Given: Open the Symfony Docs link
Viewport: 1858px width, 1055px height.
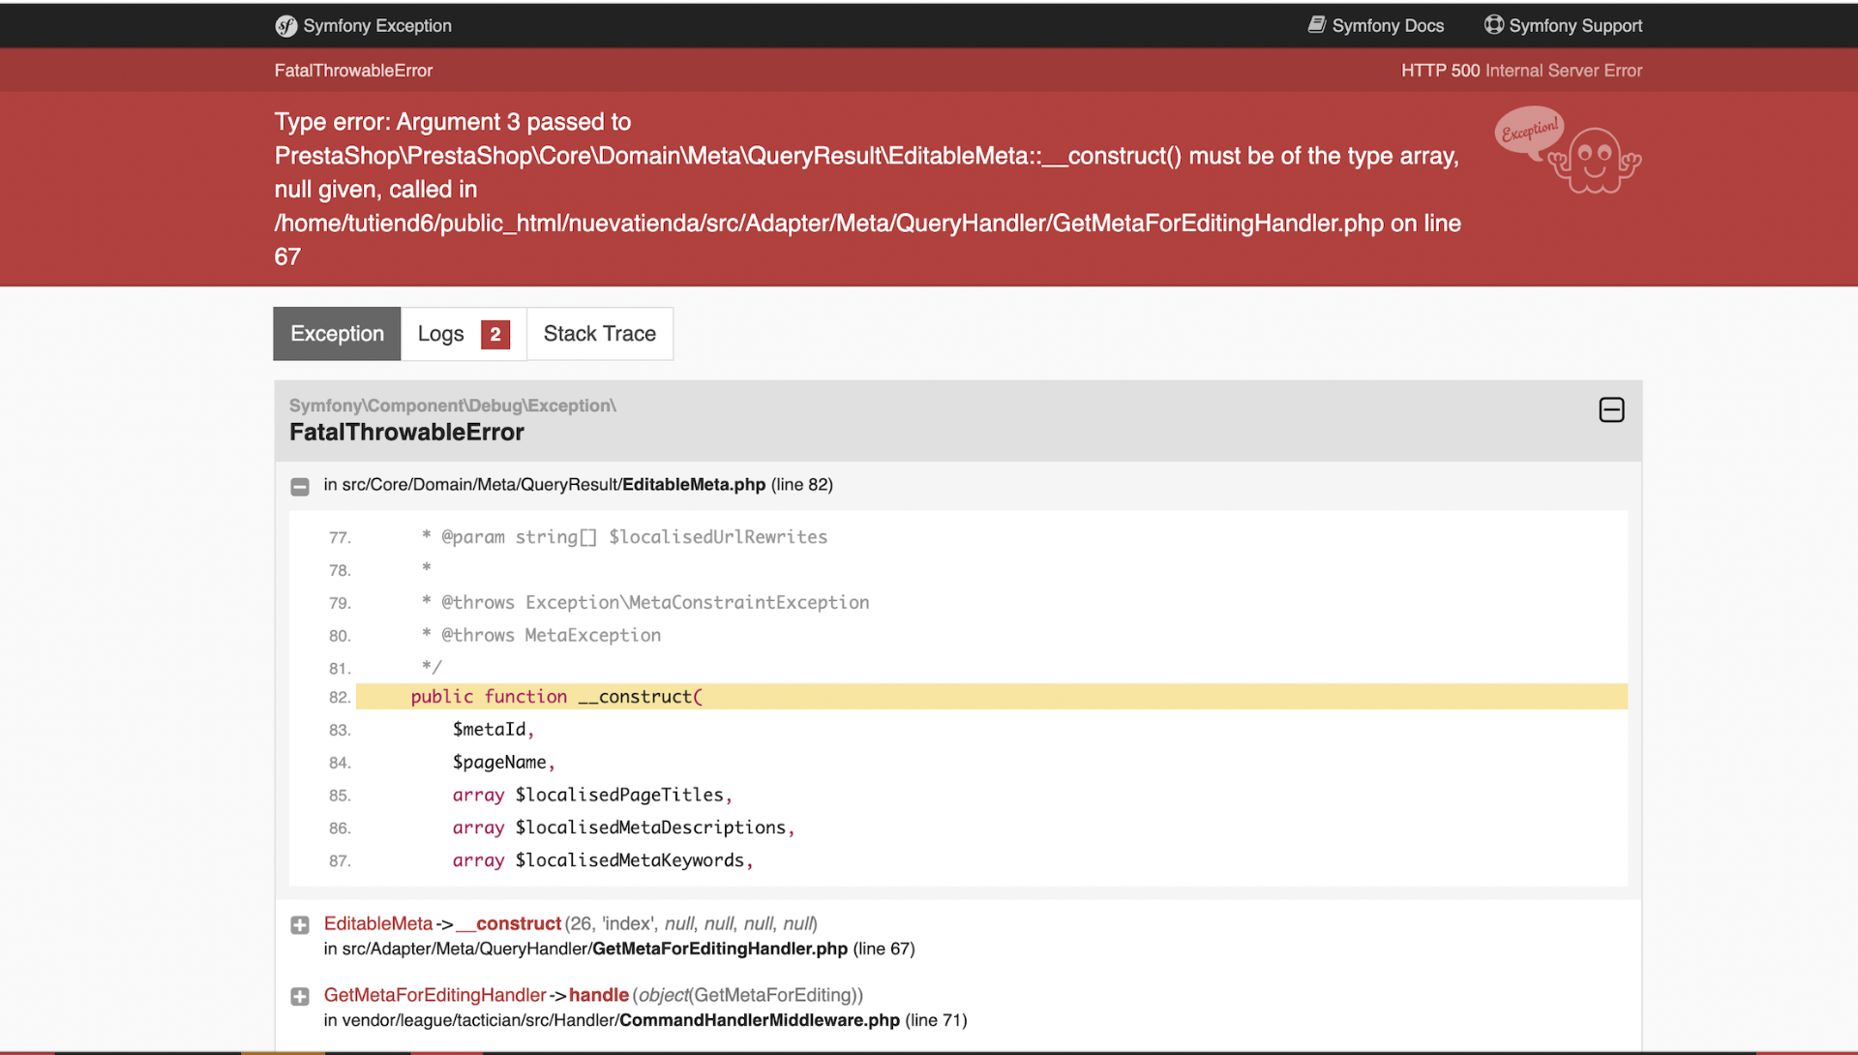Looking at the screenshot, I should (x=1387, y=26).
